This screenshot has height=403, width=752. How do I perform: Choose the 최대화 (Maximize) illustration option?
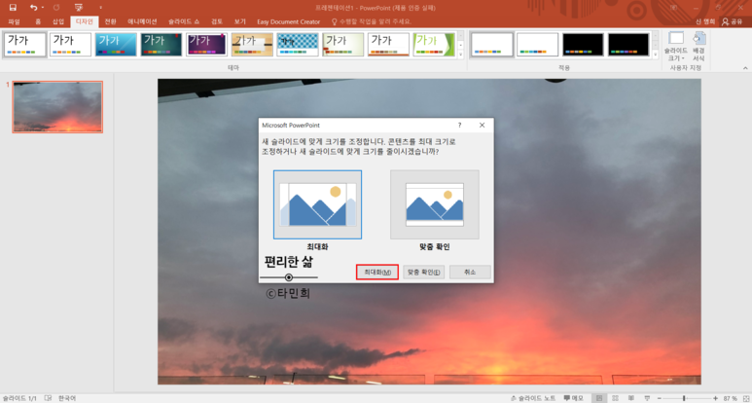point(317,204)
